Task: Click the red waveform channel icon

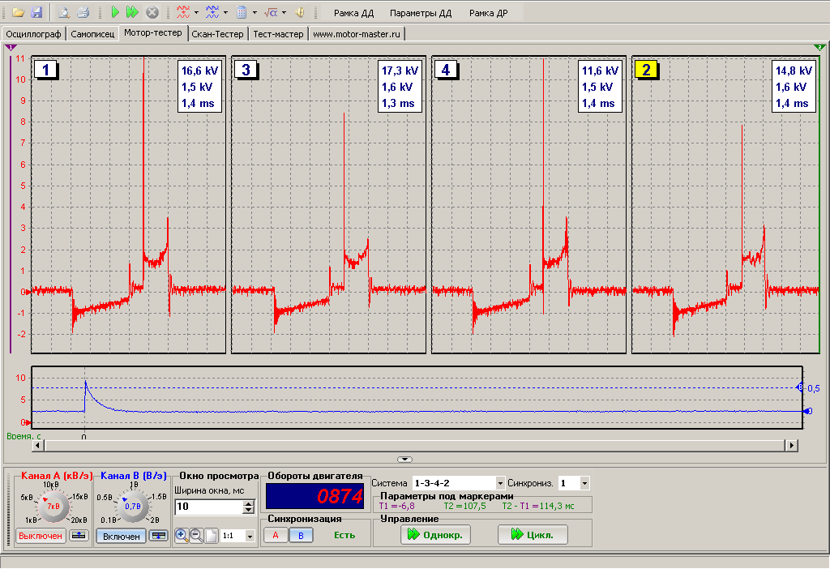Action: (183, 12)
